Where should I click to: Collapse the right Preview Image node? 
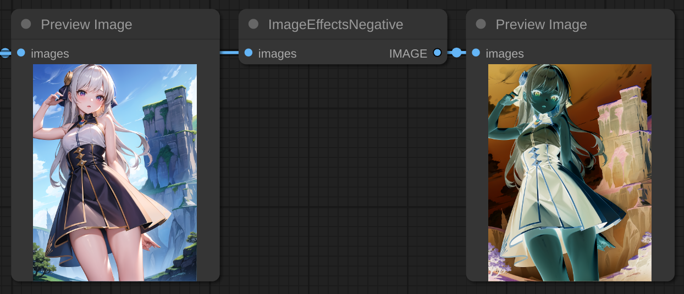coord(481,24)
